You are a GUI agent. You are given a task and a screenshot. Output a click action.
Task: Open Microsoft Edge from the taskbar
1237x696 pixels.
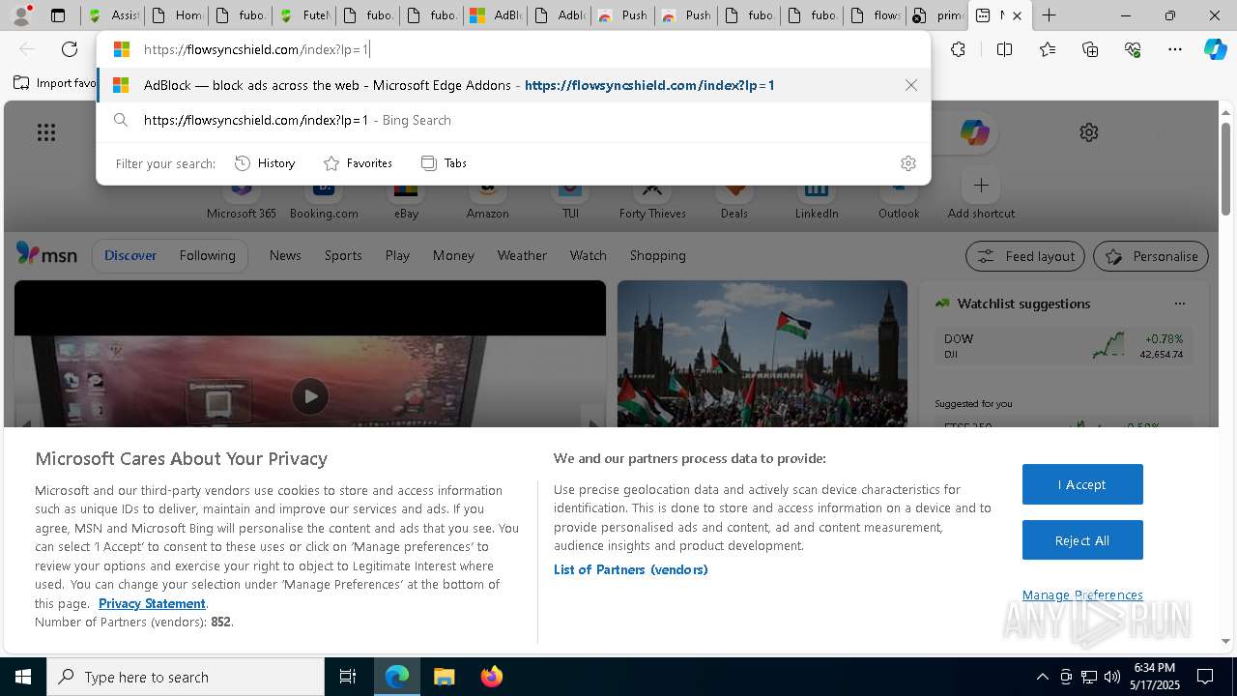point(397,677)
